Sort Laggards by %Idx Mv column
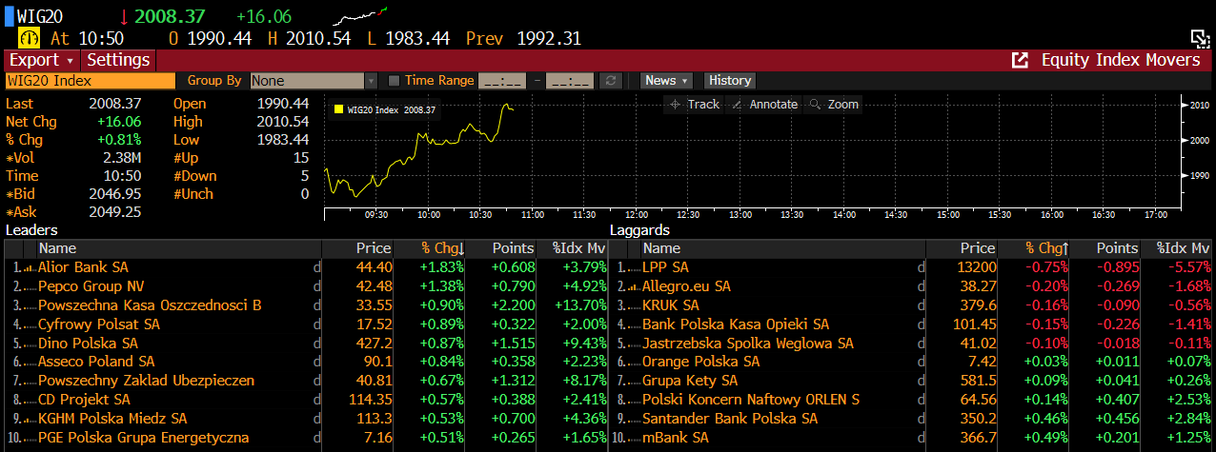The width and height of the screenshot is (1216, 452). 1177,247
